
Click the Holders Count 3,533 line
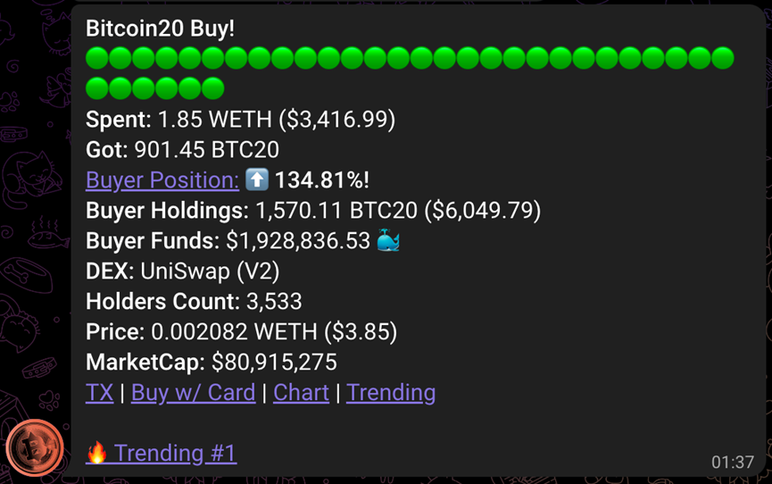click(x=194, y=302)
